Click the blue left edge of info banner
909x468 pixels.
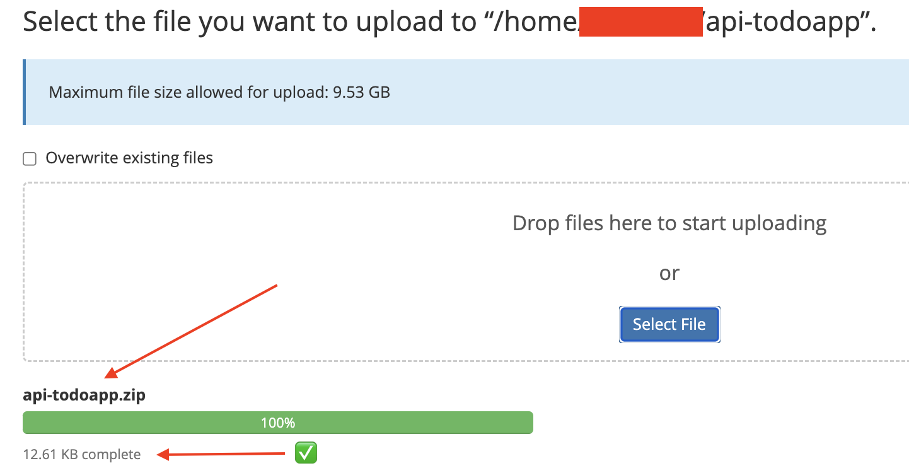(x=24, y=92)
